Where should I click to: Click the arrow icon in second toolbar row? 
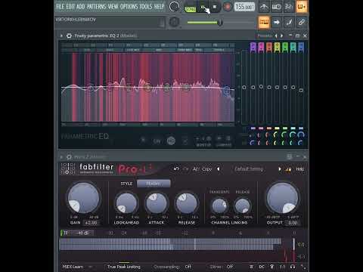pos(277,23)
